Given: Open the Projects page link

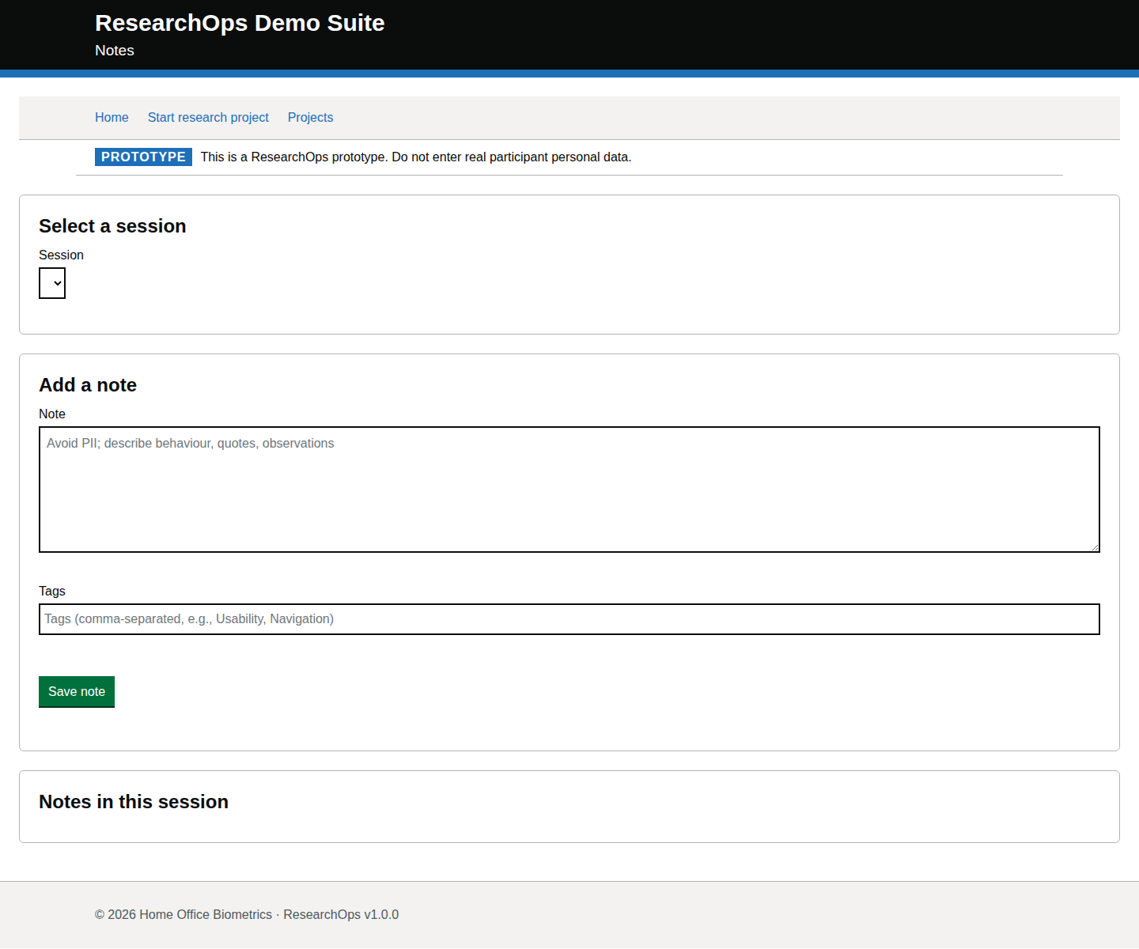Looking at the screenshot, I should (x=310, y=117).
